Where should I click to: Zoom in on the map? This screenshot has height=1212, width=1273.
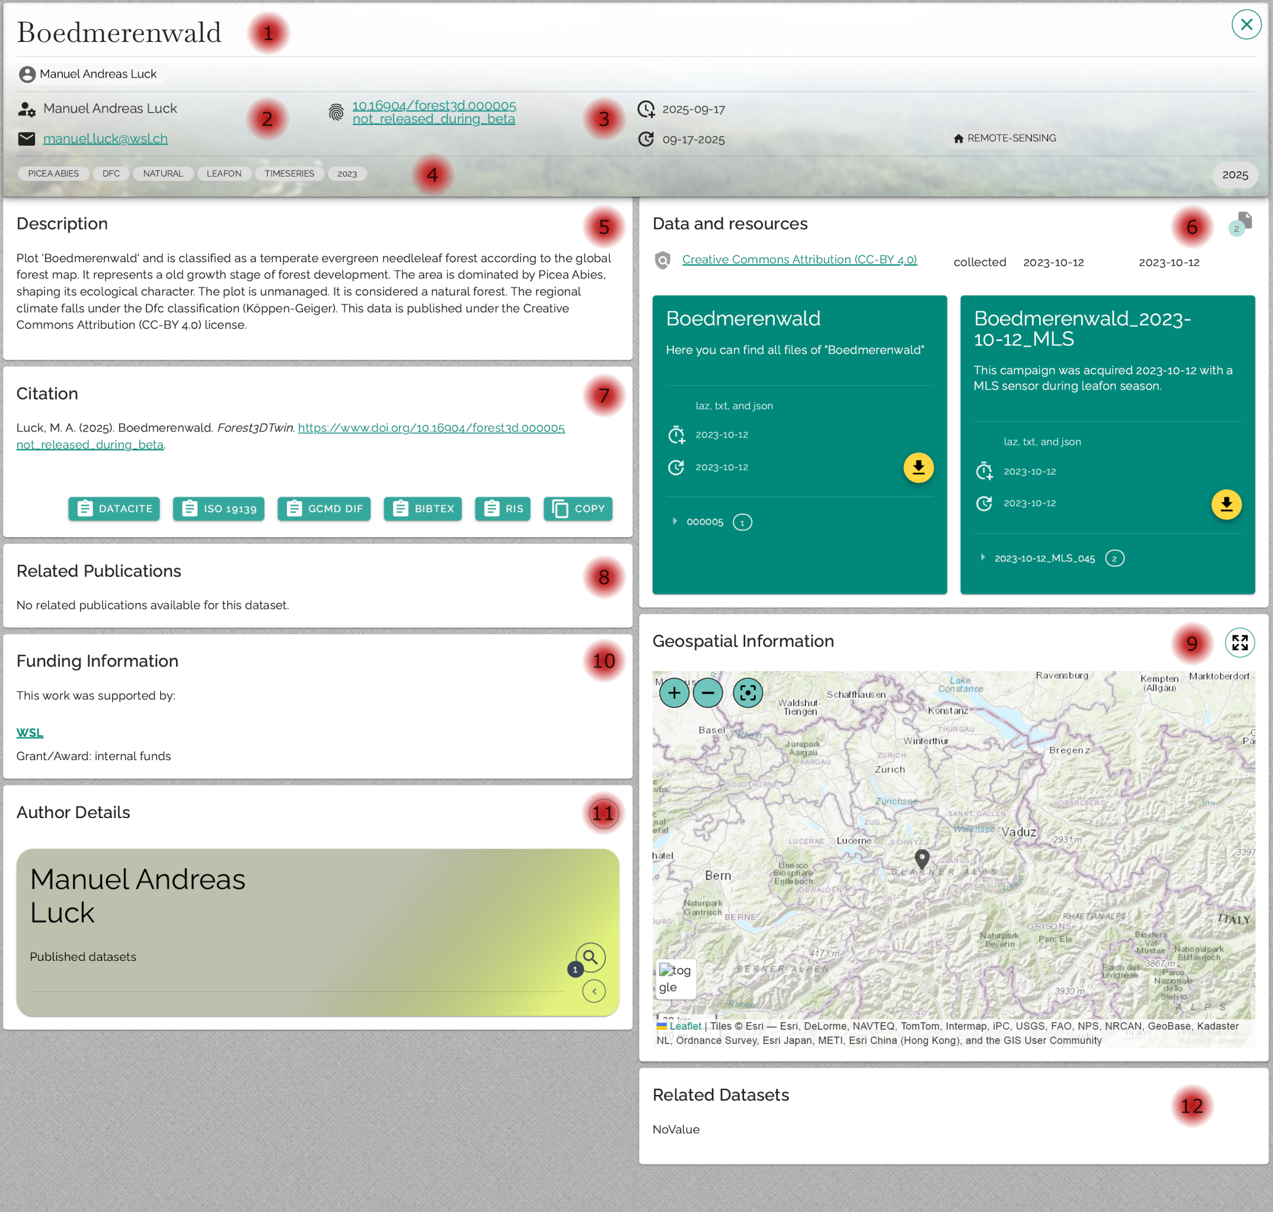click(674, 693)
